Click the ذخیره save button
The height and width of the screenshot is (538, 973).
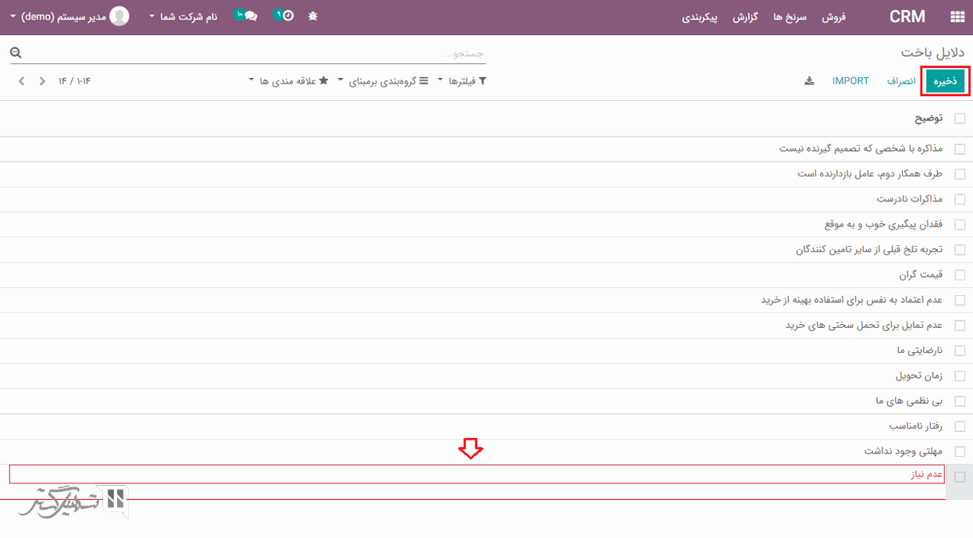(x=946, y=81)
